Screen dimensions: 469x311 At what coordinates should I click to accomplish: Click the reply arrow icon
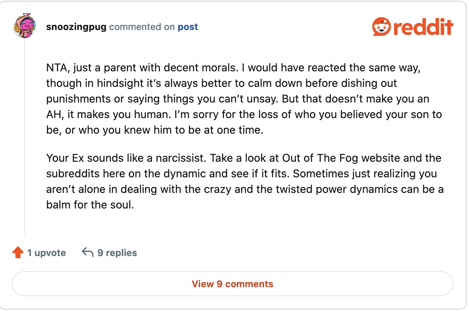tap(87, 253)
